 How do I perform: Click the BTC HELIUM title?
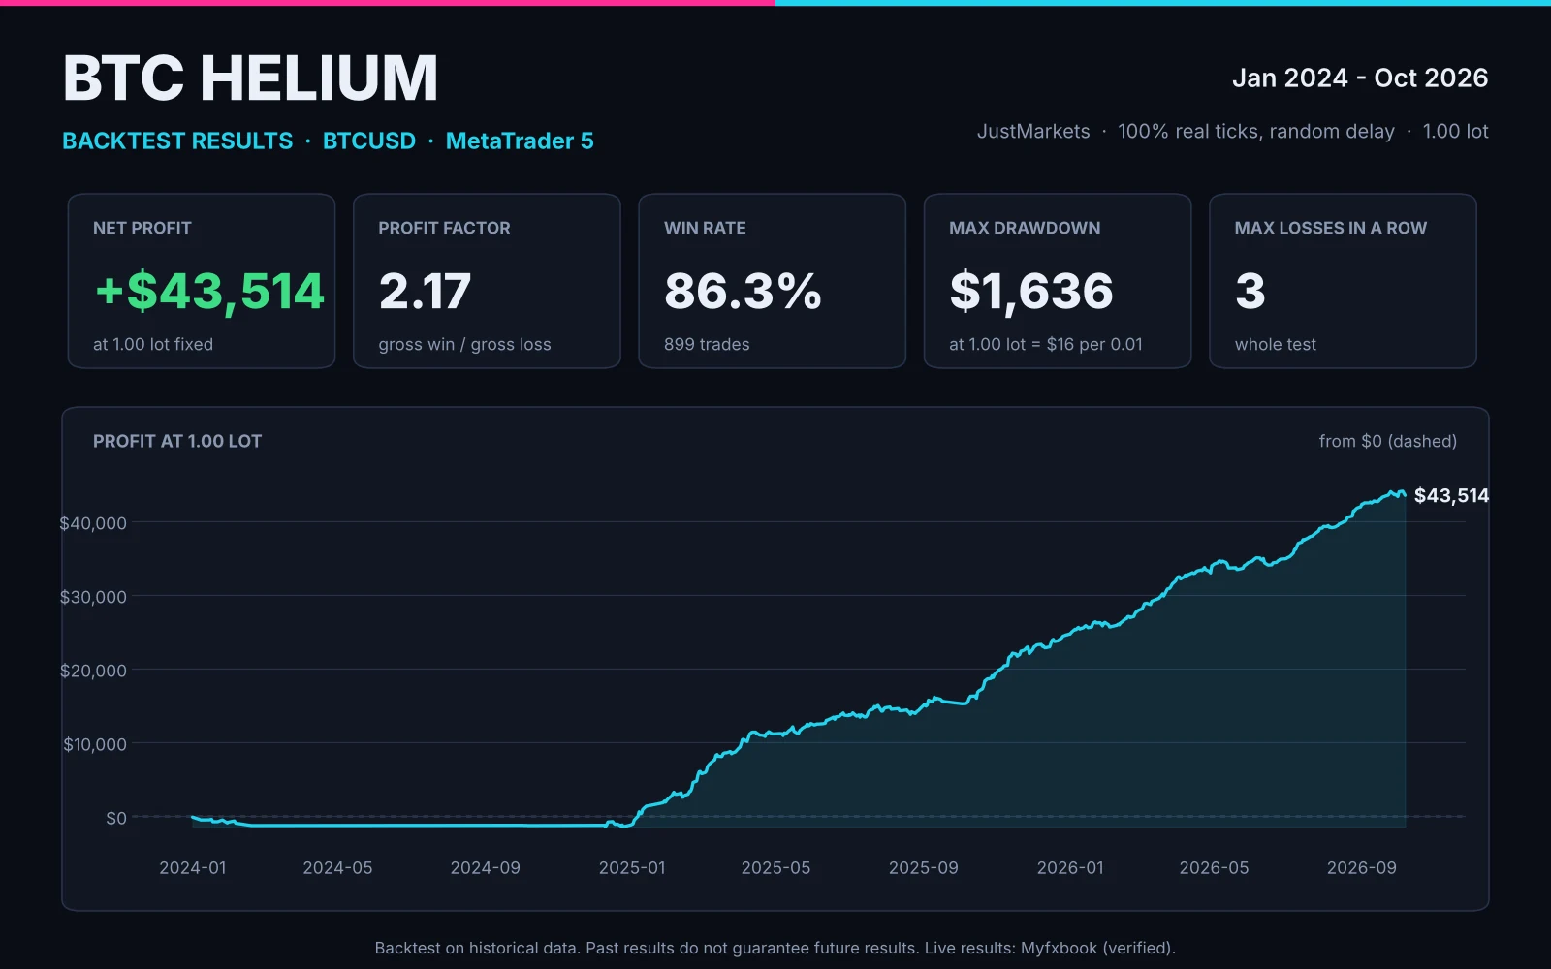point(250,78)
